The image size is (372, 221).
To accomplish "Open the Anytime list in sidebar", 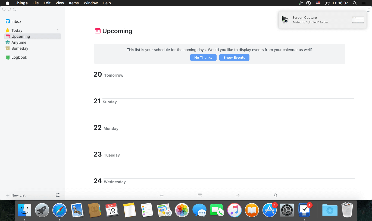I will click(19, 42).
